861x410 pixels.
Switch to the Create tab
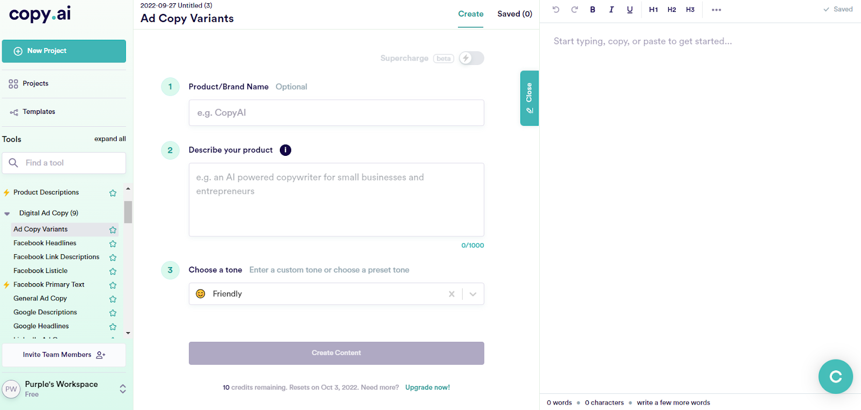point(471,14)
